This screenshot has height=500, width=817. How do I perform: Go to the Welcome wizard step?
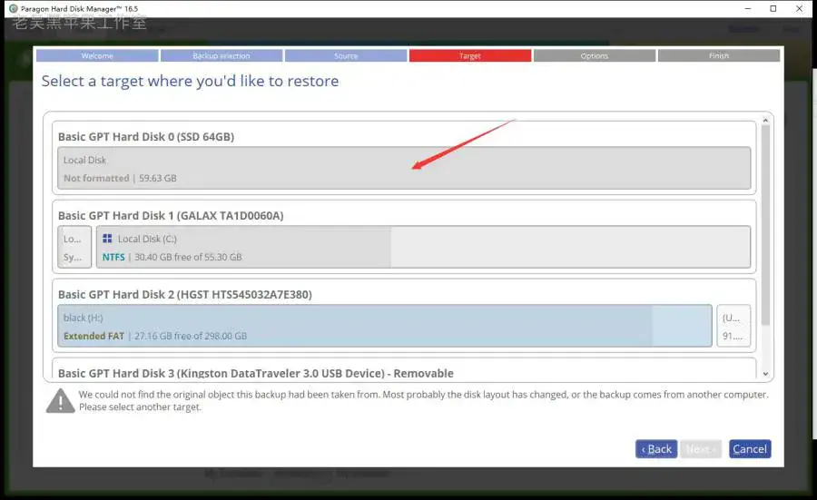97,55
